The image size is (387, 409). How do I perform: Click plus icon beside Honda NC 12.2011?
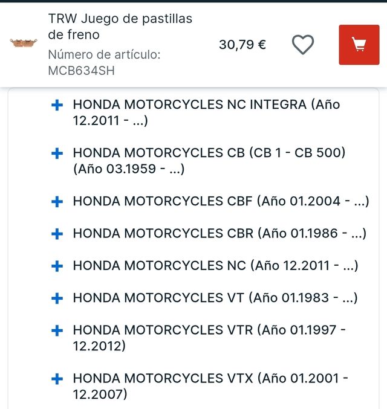tap(57, 266)
